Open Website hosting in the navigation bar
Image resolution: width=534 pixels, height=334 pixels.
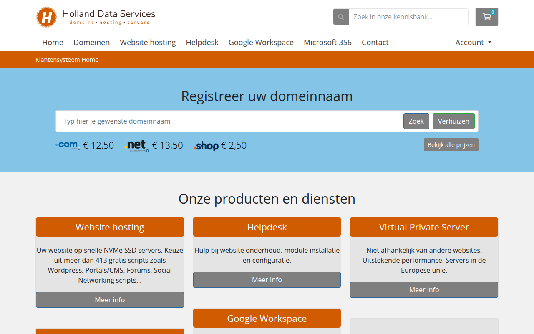pos(148,42)
